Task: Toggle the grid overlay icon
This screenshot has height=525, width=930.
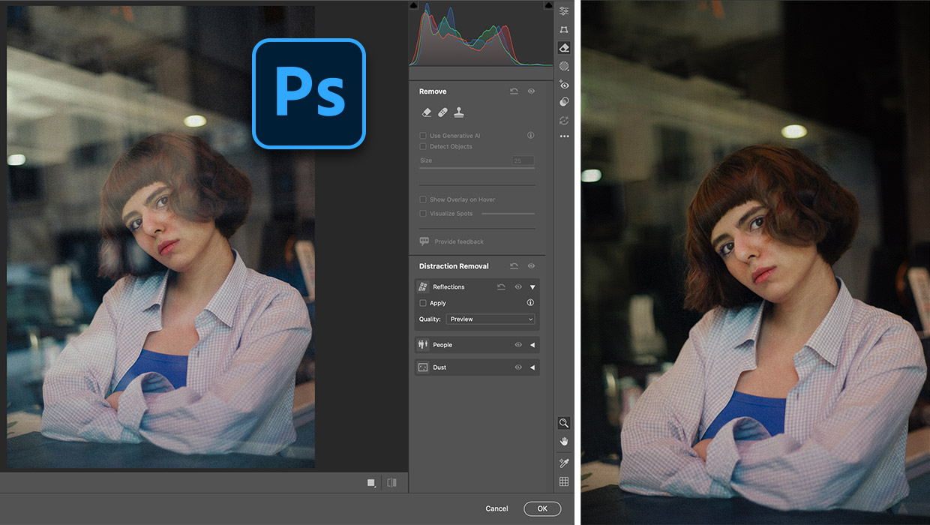Action: 564,481
